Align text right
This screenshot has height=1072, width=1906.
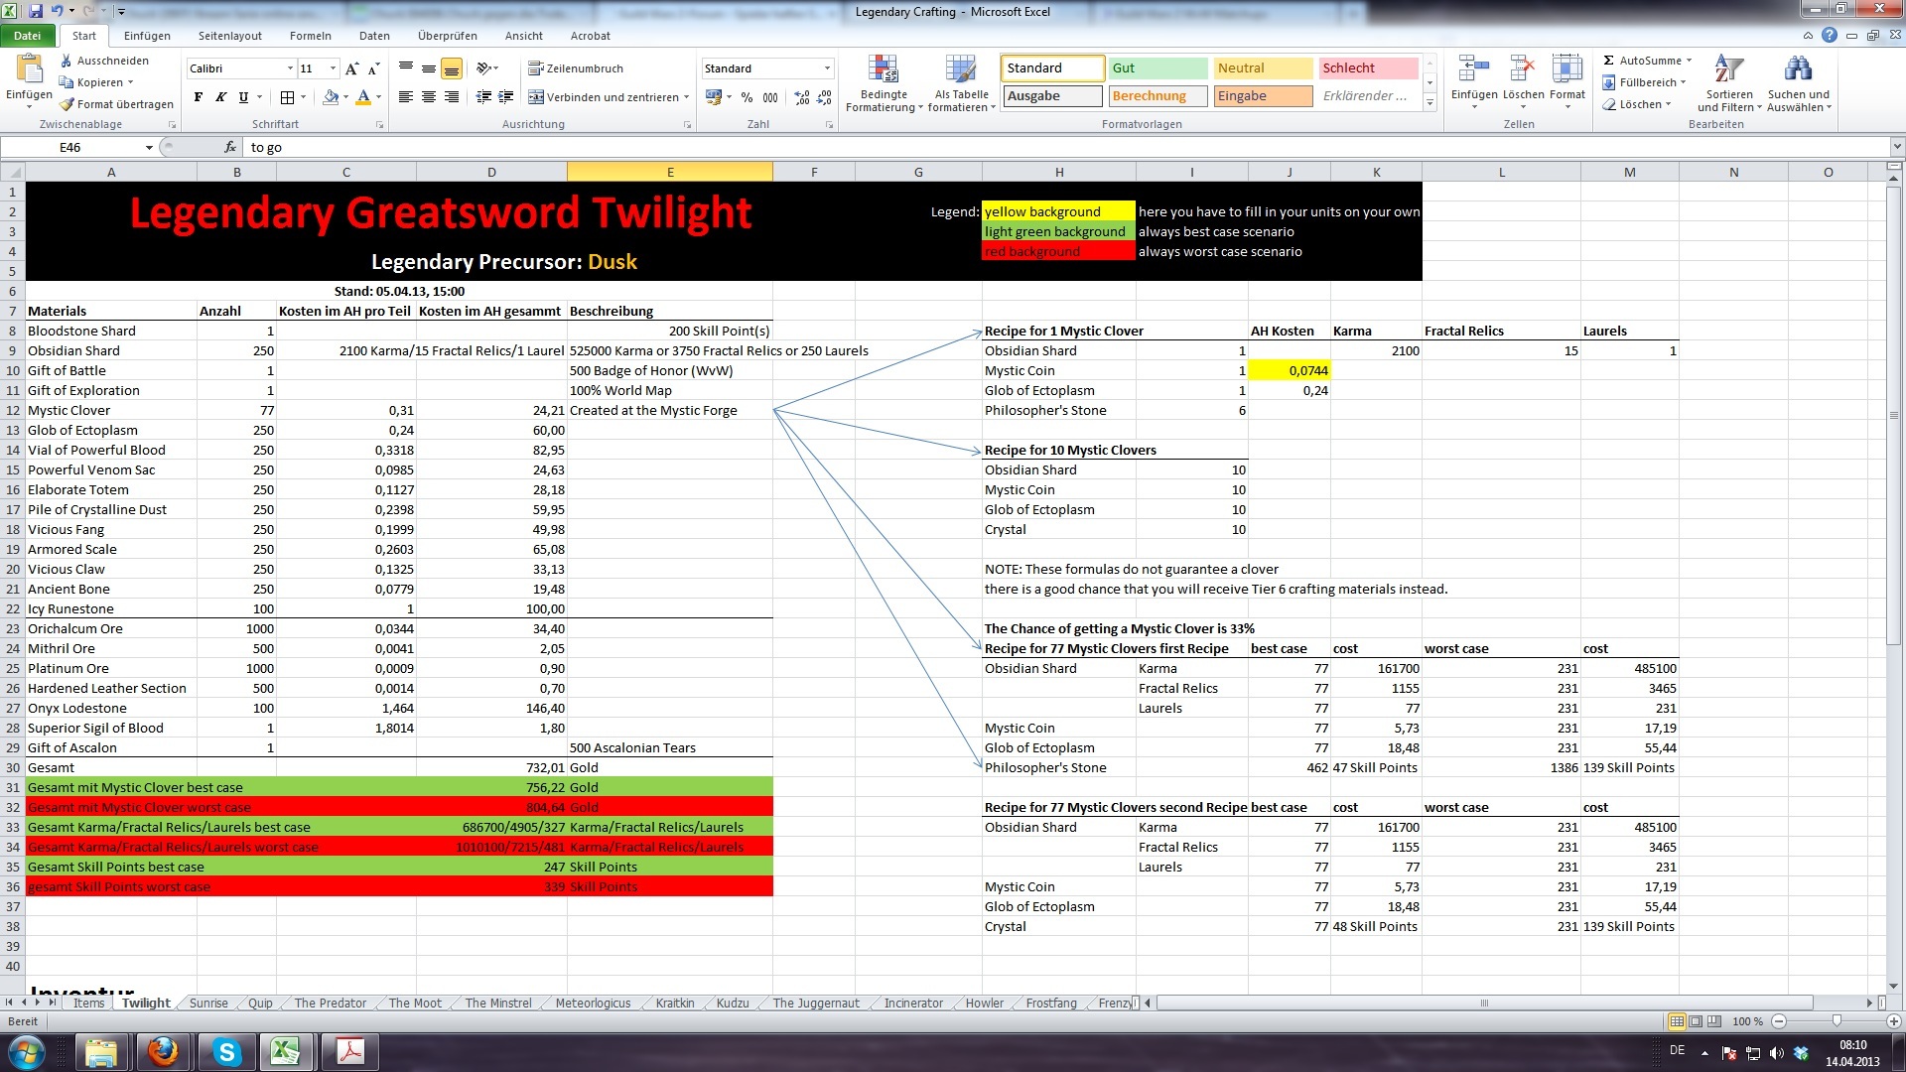[452, 97]
